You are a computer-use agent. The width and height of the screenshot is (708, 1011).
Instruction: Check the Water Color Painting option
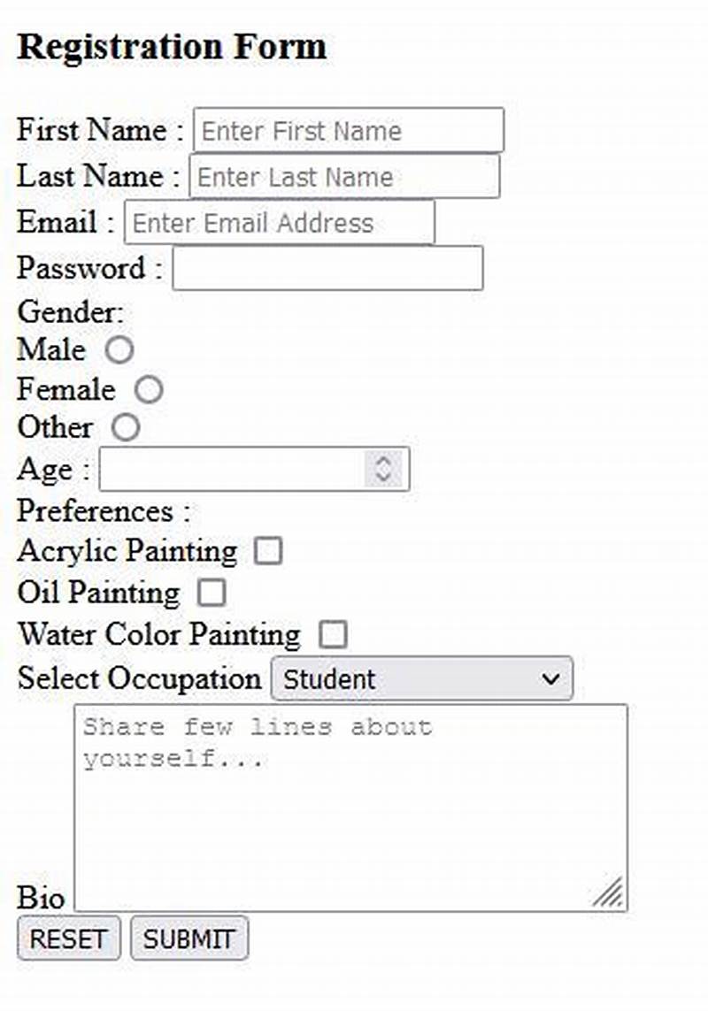click(332, 634)
